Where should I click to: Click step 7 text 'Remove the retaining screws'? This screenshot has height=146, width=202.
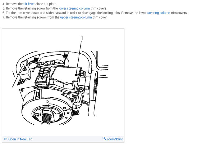(x=26, y=17)
